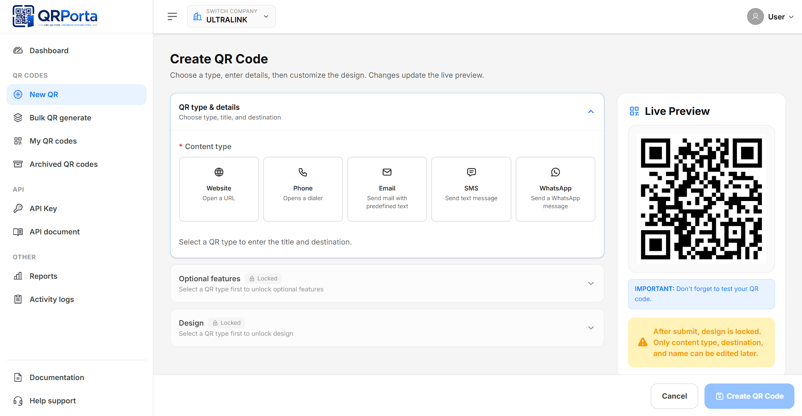This screenshot has width=802, height=416.
Task: Open Dashboard in the sidebar
Action: click(x=76, y=51)
